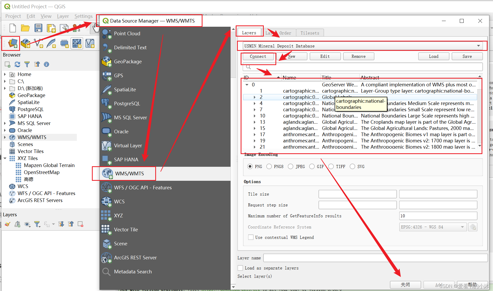Viewport: 493px width, 291px height.
Task: Click New SpatiaLite Layer feather icon
Action: coord(51,43)
